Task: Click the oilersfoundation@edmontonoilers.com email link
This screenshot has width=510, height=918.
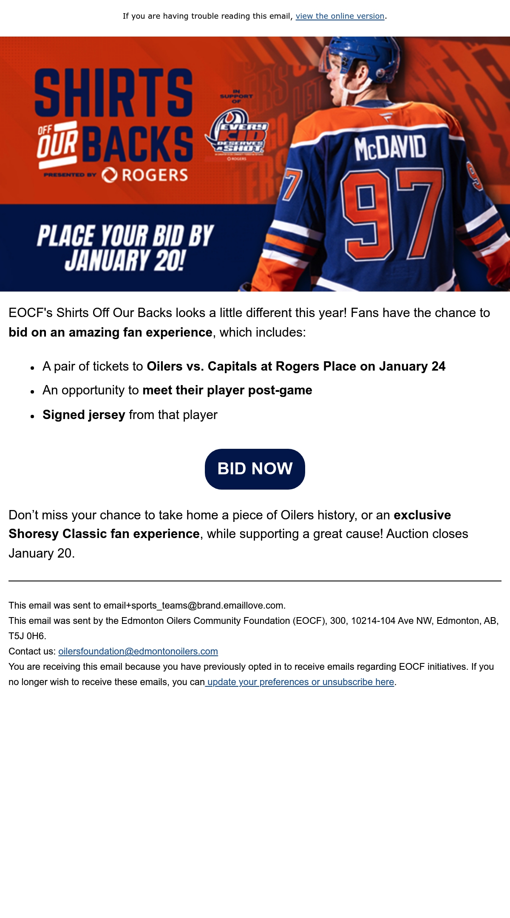Action: coord(138,651)
